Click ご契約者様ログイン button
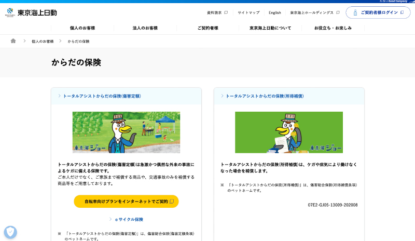 [x=378, y=12]
